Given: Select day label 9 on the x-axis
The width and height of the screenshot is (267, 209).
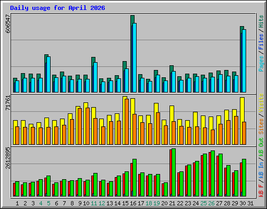Looking at the screenshot, I should (80, 203).
